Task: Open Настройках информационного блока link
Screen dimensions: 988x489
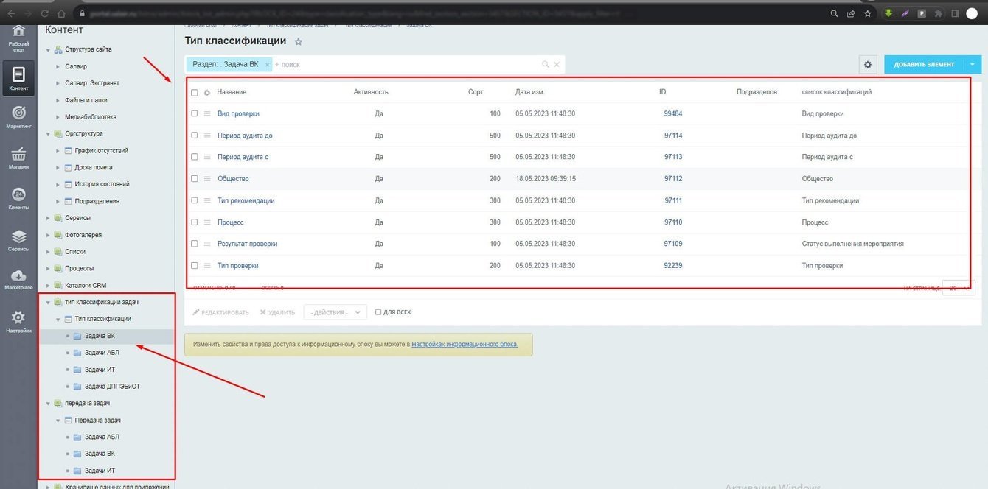Action: tap(465, 344)
